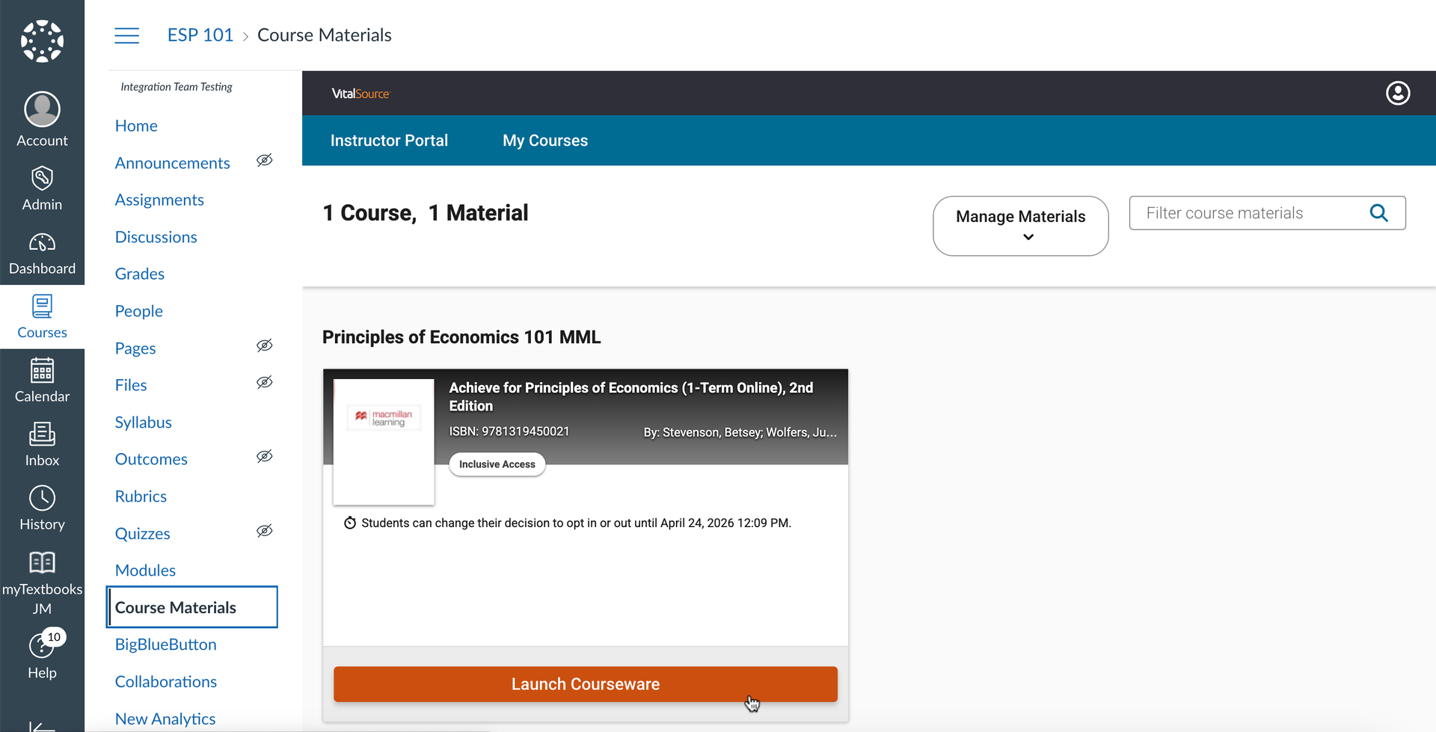
Task: Open Discussions in course navigation
Action: pos(156,237)
